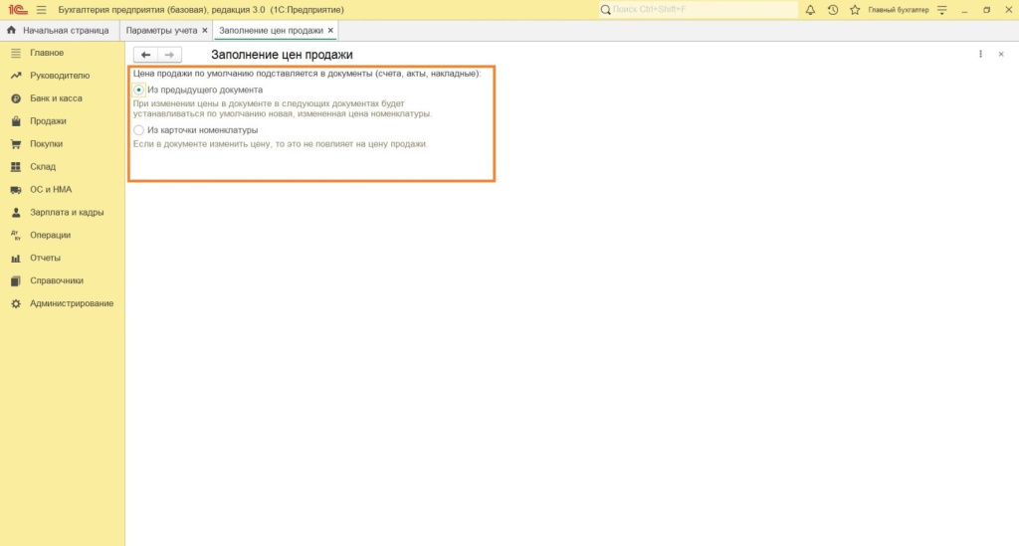
Task: Open 'Зарплата и кадры' sidebar section
Action: (67, 212)
